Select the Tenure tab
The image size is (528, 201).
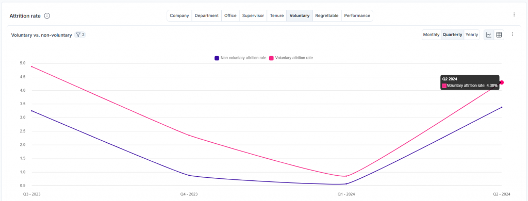[x=276, y=16]
